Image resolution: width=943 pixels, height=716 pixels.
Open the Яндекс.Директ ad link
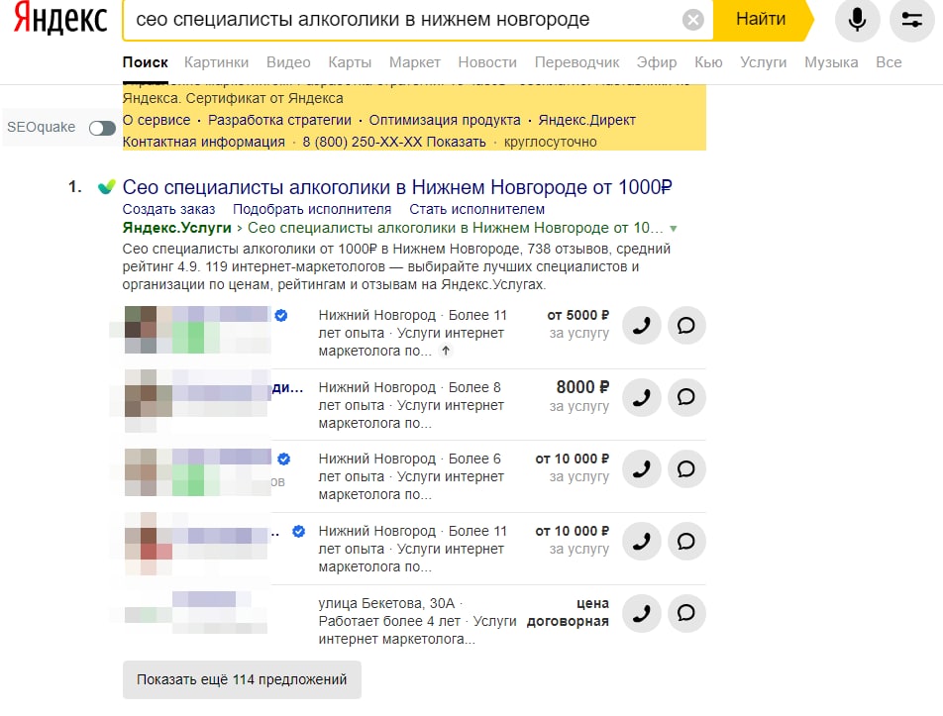click(x=587, y=120)
